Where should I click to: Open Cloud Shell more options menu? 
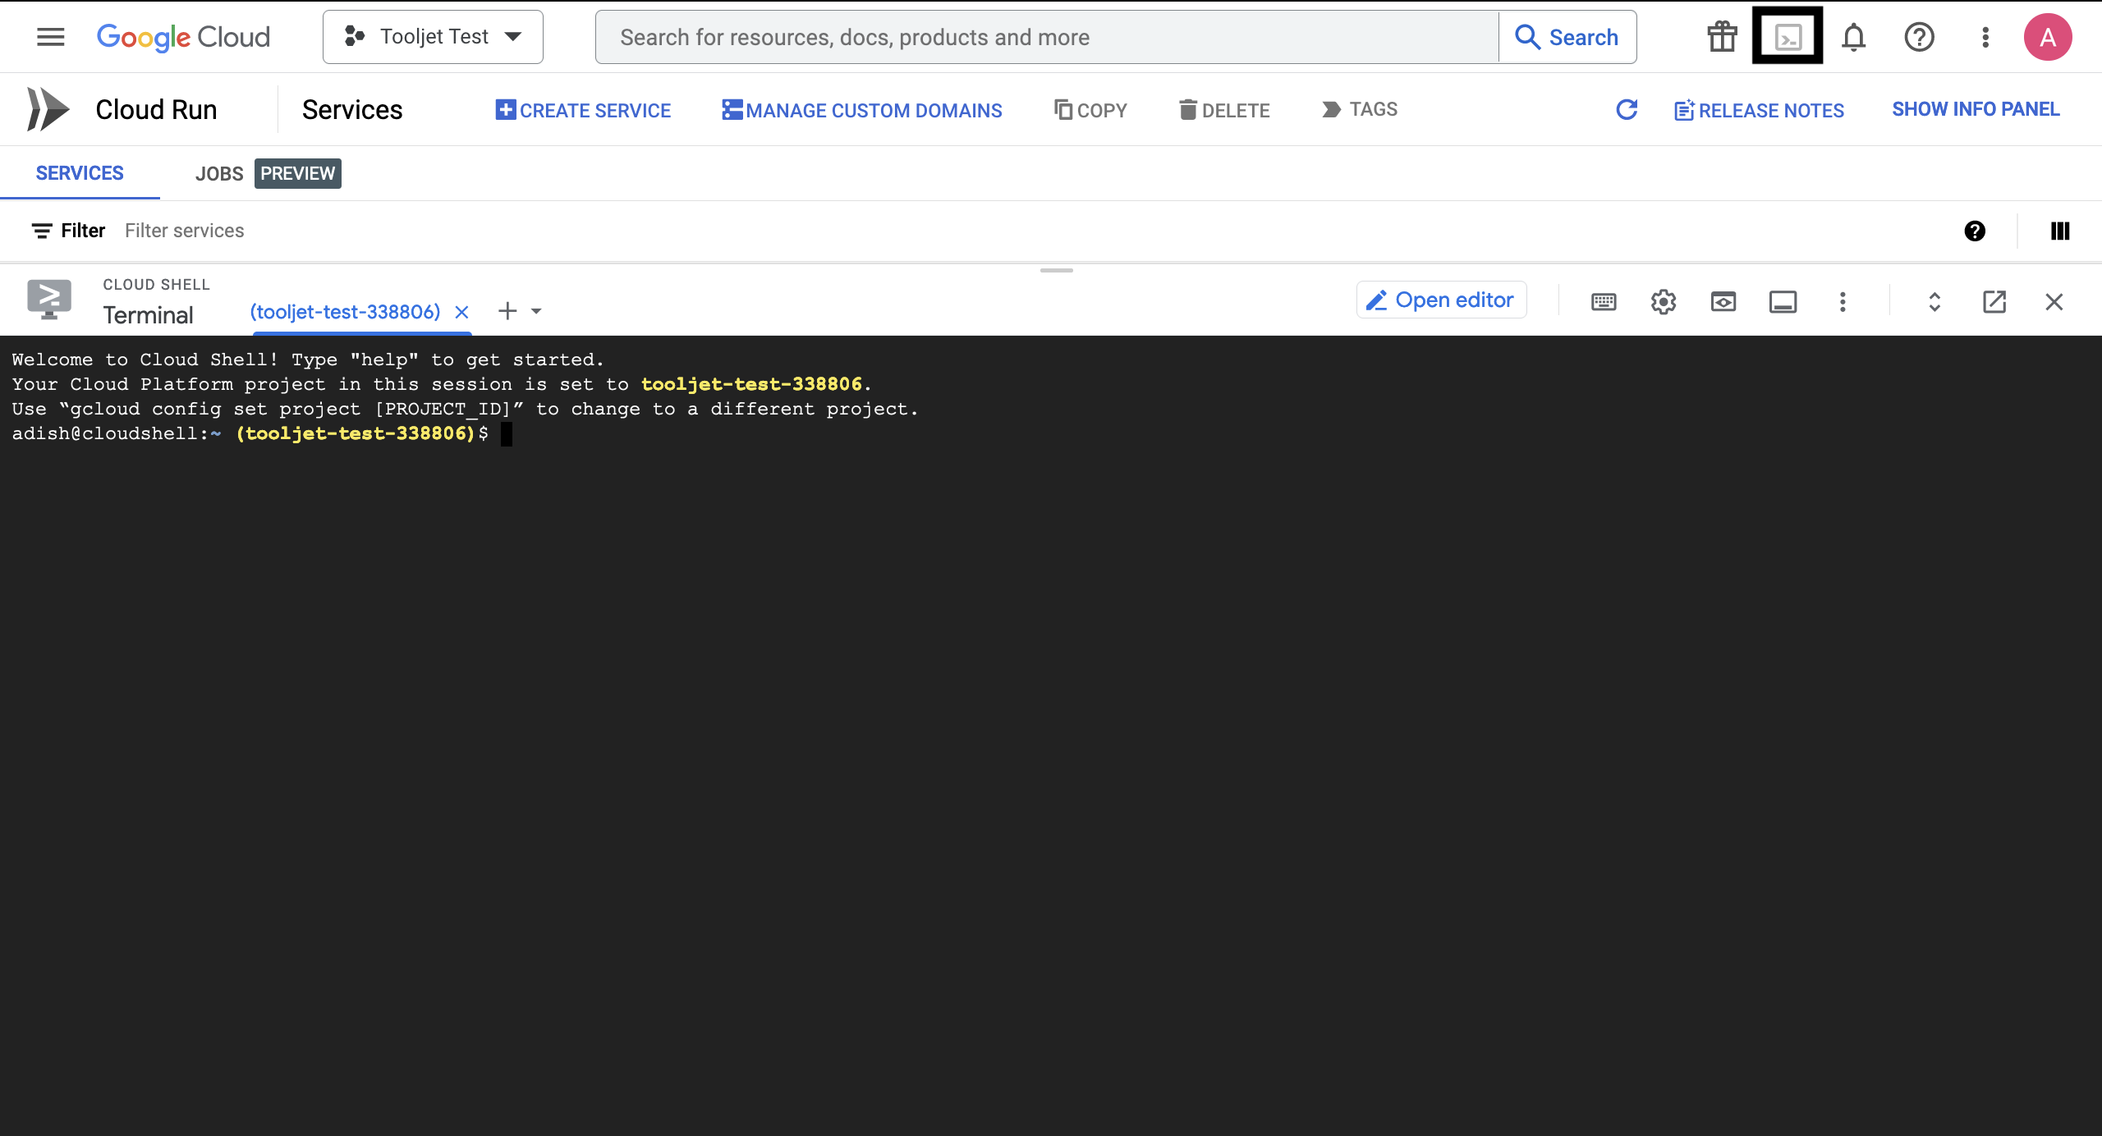(1843, 302)
